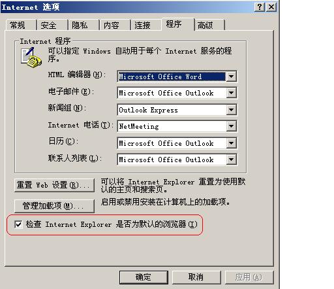The width and height of the screenshot is (334, 289).
Task: Click the 管理加载项 button
Action: (x=54, y=206)
